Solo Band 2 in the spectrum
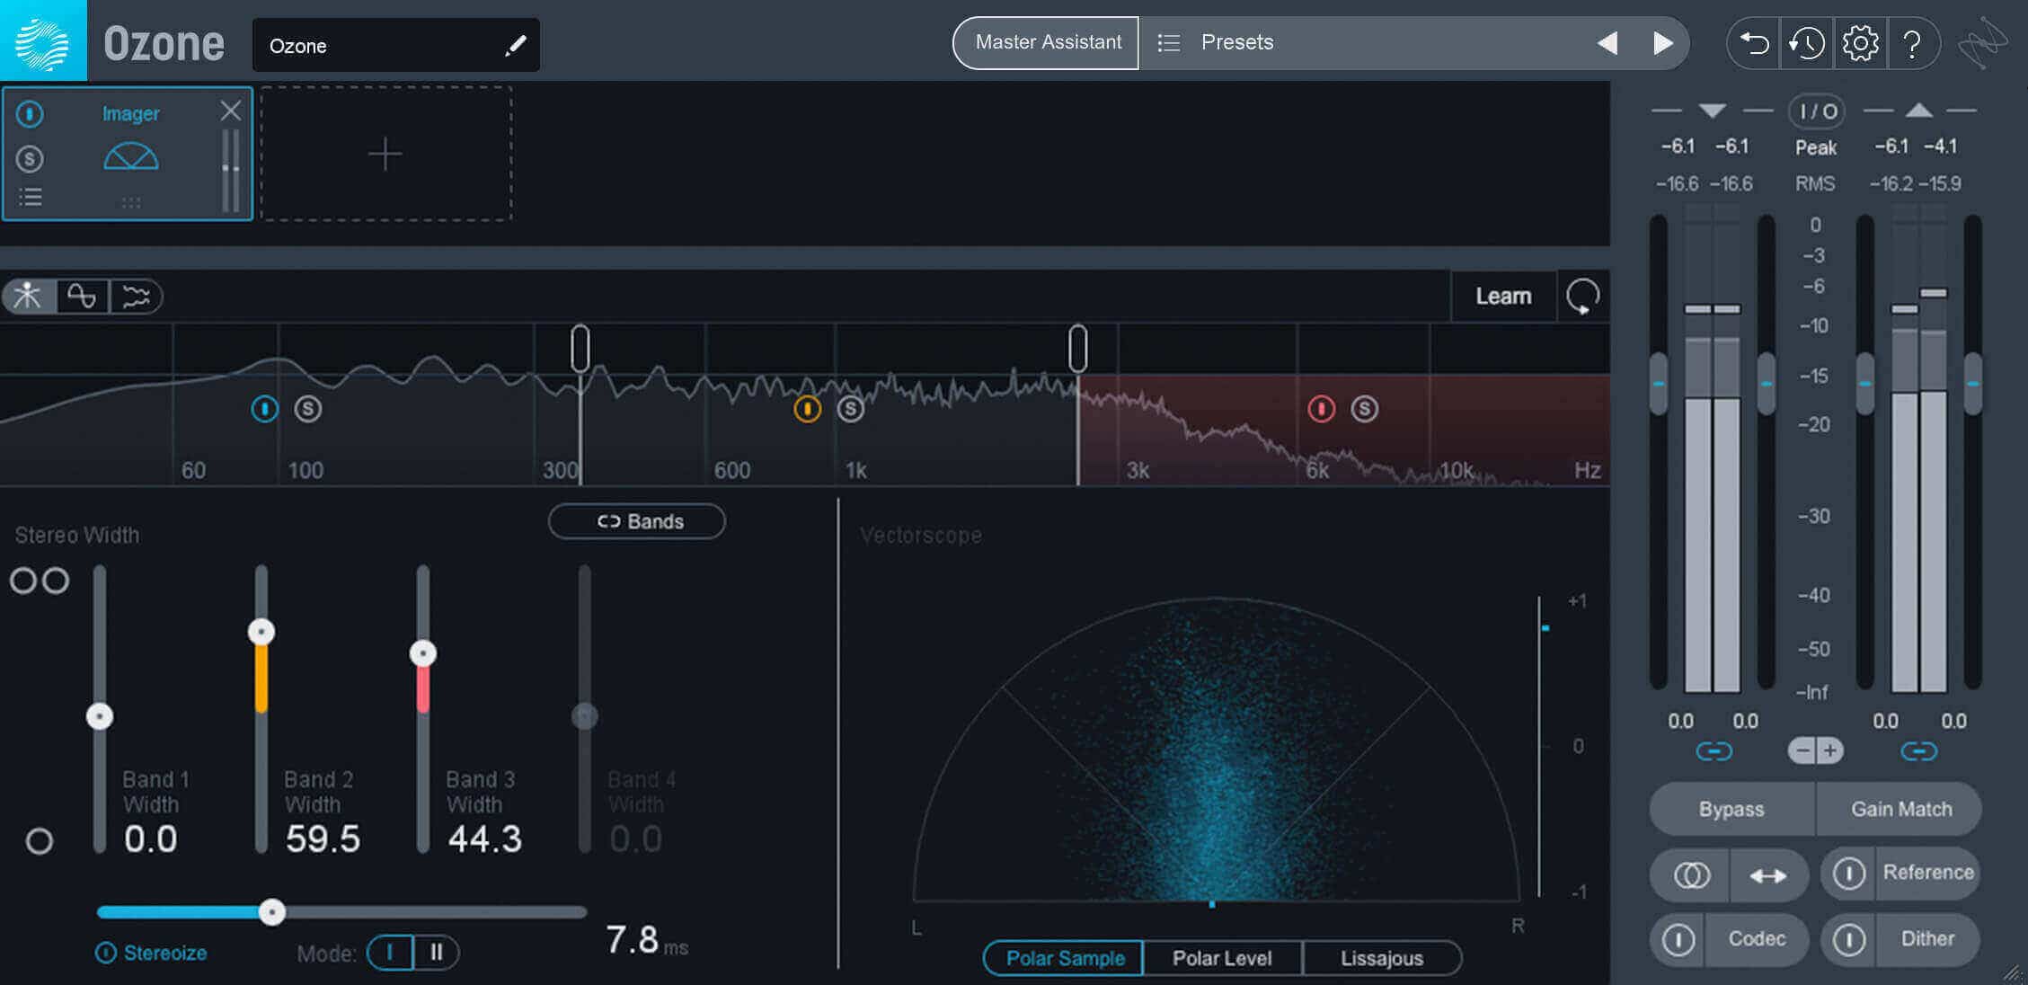Viewport: 2028px width, 985px height. point(850,409)
